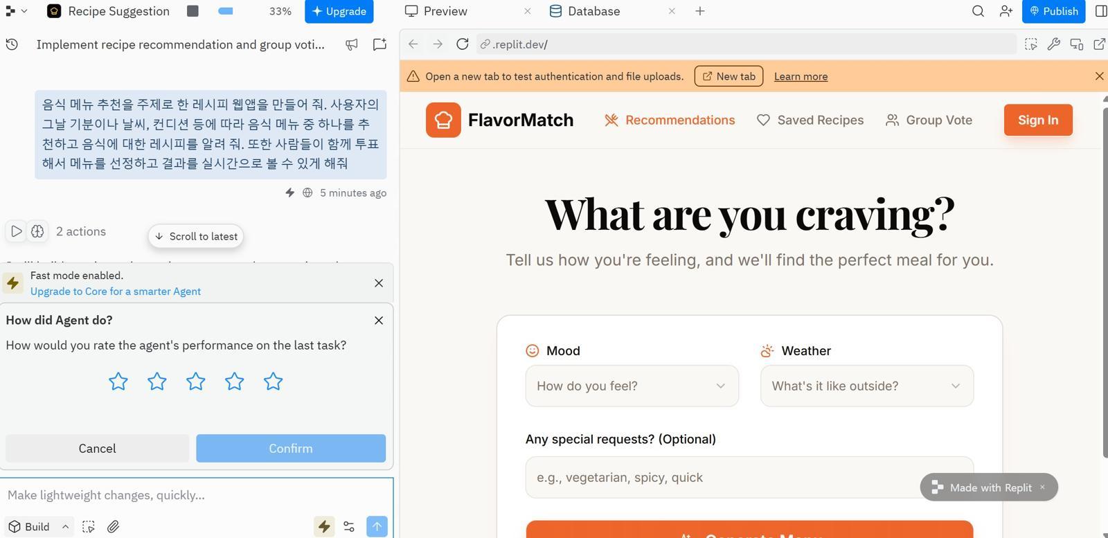
Task: Toggle the side panel layout icon
Action: click(x=1101, y=11)
